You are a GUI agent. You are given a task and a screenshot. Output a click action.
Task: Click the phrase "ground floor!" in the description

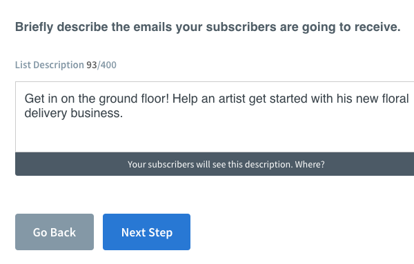pos(134,99)
